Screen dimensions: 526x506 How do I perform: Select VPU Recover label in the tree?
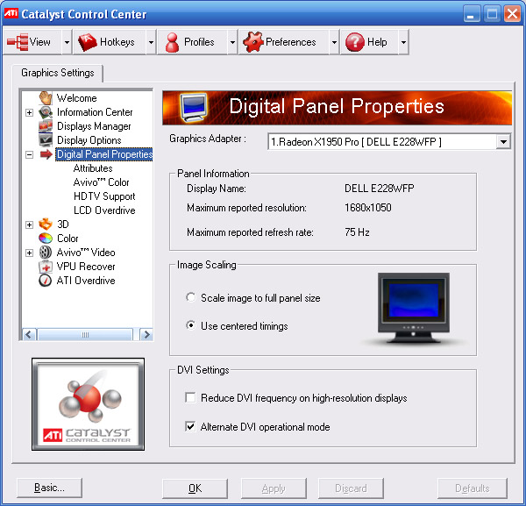click(x=86, y=267)
